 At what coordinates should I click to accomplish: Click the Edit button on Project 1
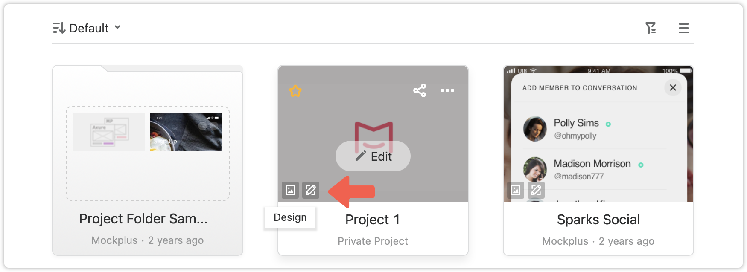pos(373,156)
